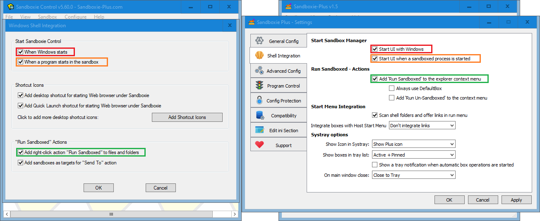Open the Configure menu in Sandboxie Control
The image size is (540, 221).
(x=75, y=17)
